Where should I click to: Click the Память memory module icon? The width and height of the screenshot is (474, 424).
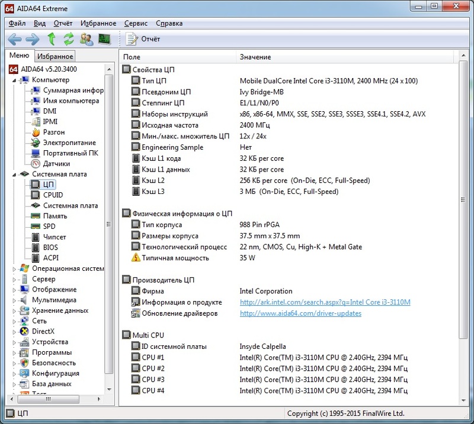(36, 216)
